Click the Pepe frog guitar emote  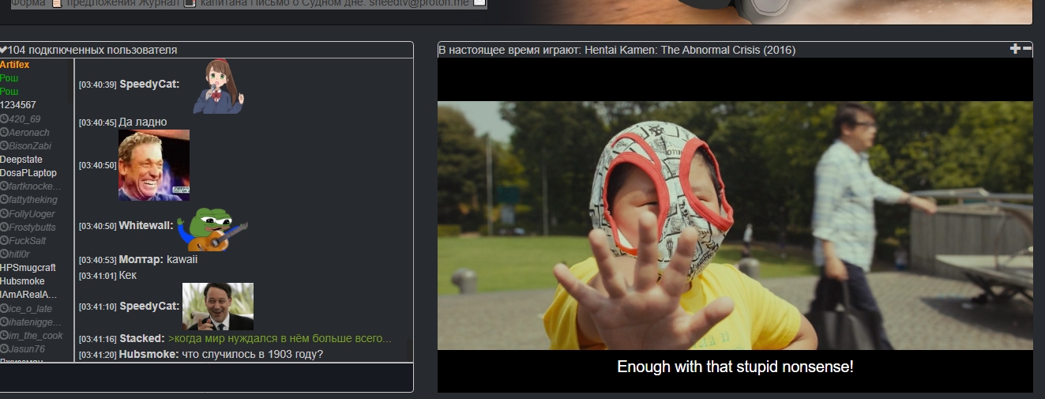pos(212,228)
